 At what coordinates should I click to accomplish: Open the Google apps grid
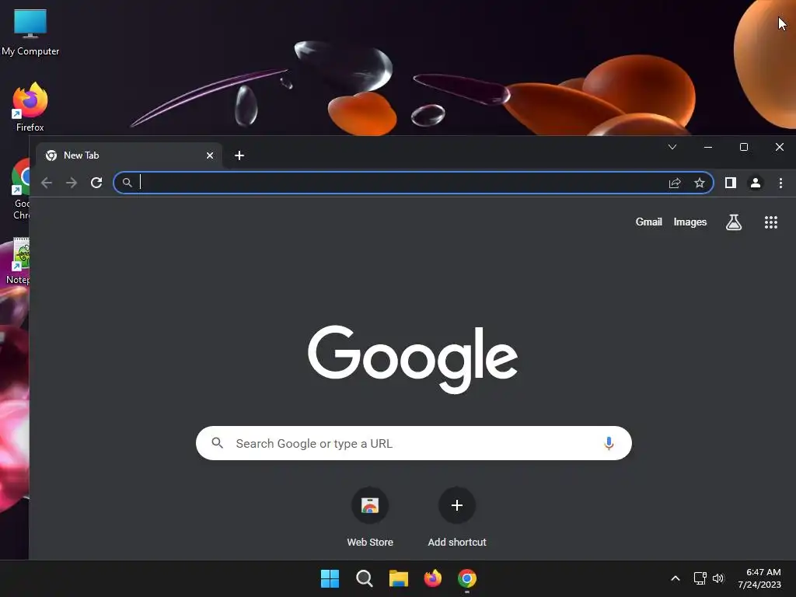pos(771,222)
